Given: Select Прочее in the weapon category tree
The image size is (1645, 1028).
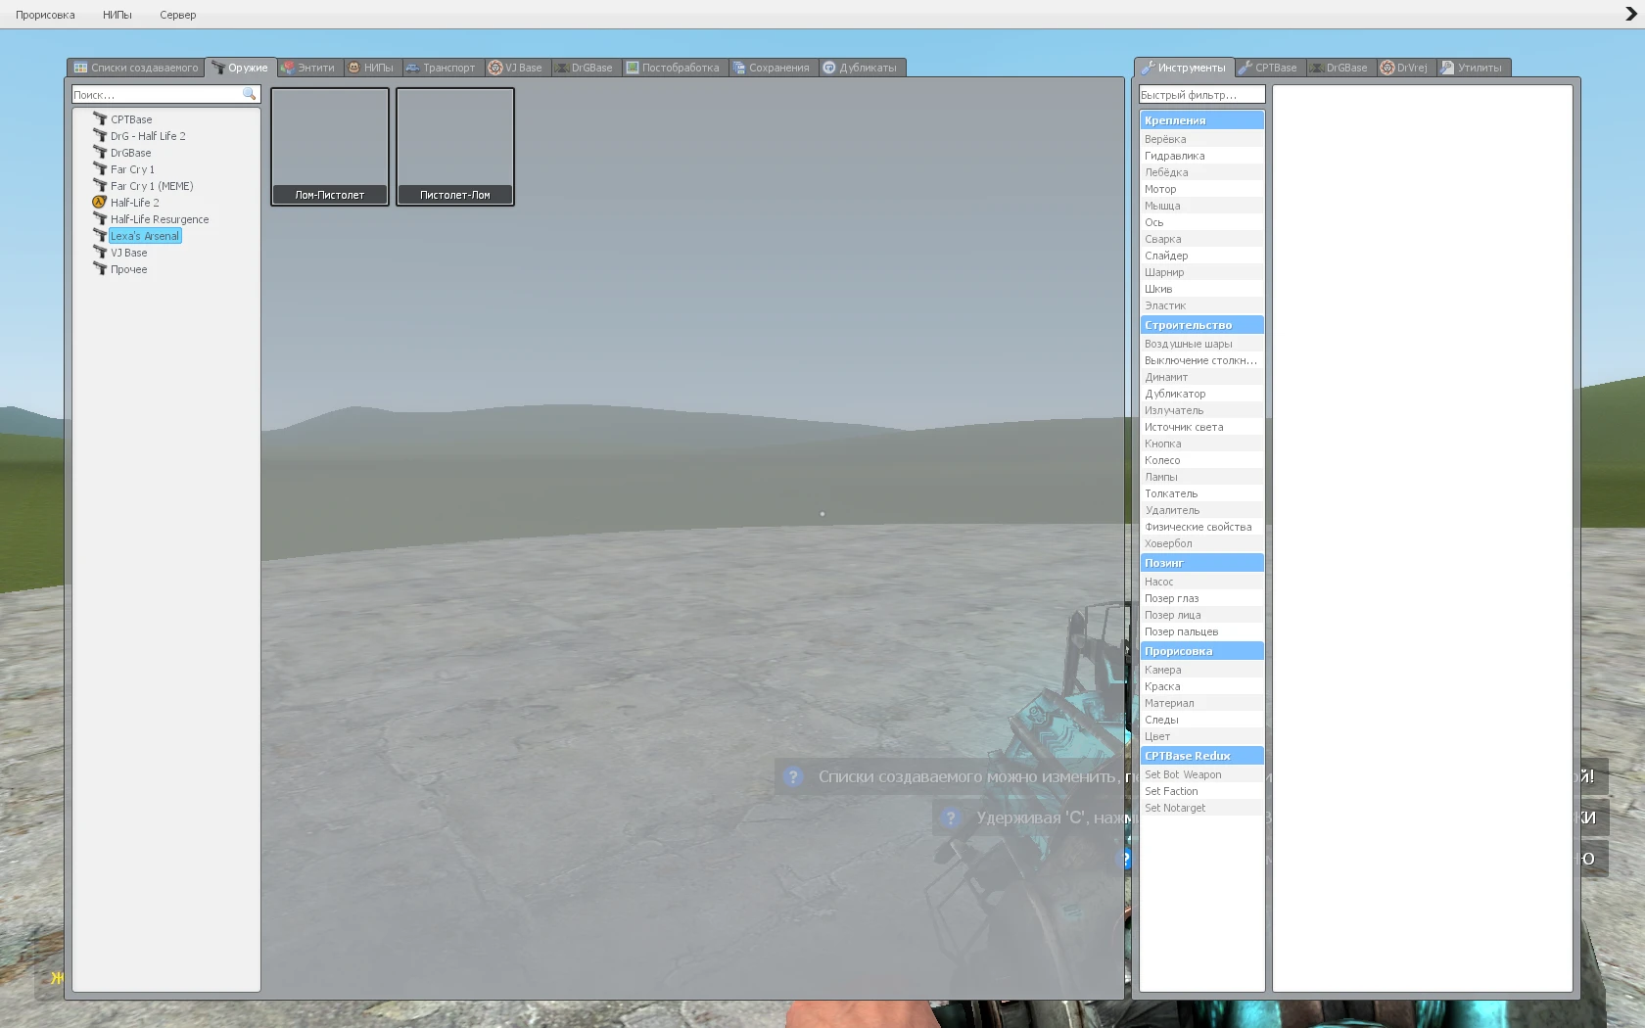Looking at the screenshot, I should click(x=128, y=269).
